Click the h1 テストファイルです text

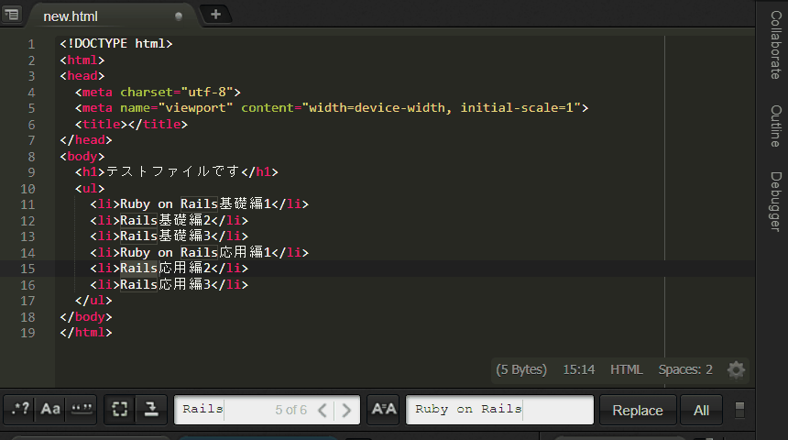(x=173, y=172)
